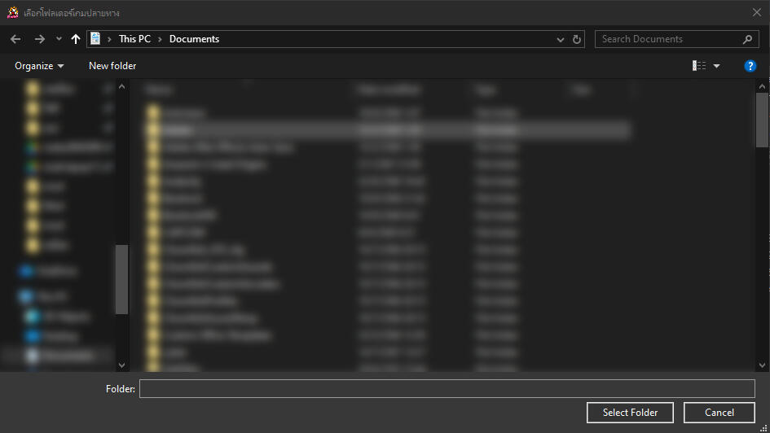Go up one folder level arrow
Screen dimensions: 770x433
(76, 39)
